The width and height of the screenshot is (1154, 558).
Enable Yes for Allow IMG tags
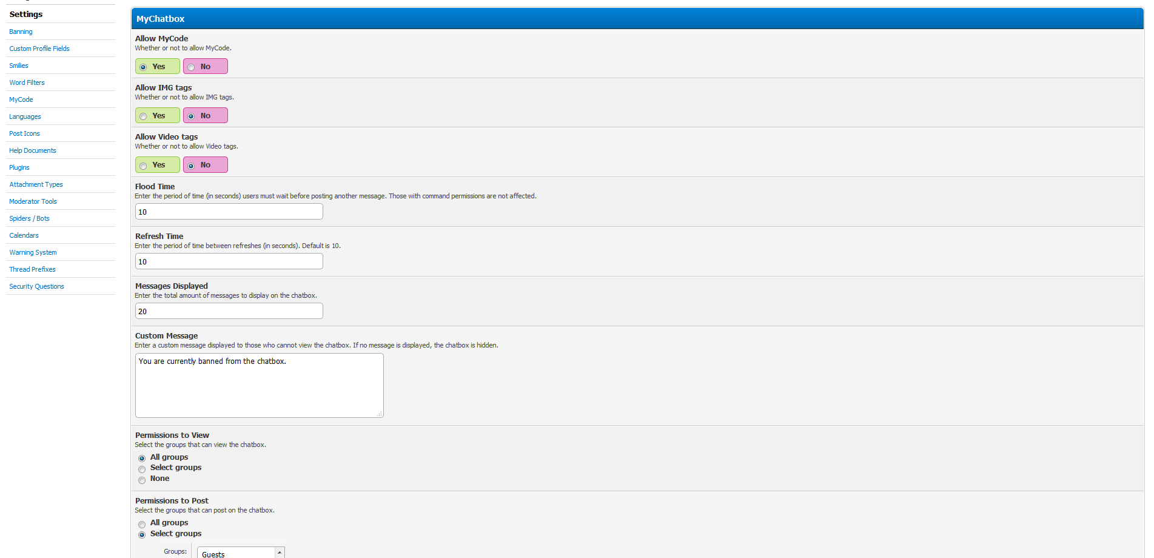pyautogui.click(x=144, y=116)
